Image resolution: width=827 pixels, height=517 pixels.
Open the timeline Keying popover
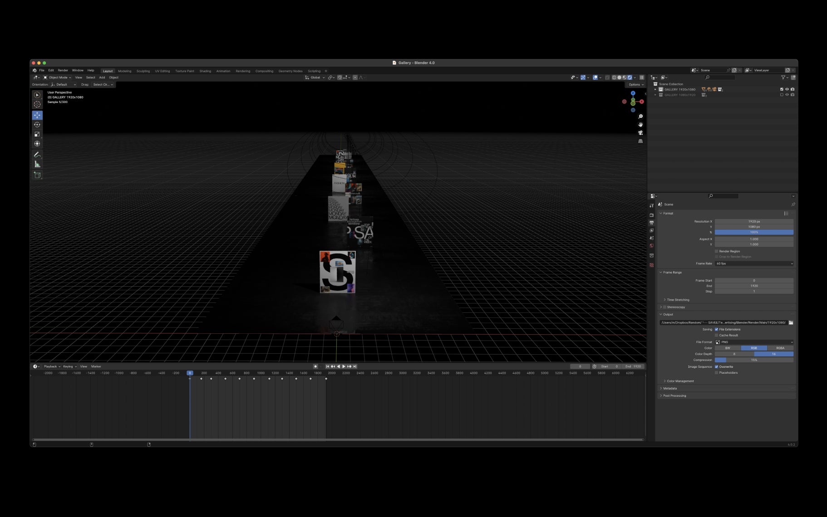tap(69, 366)
